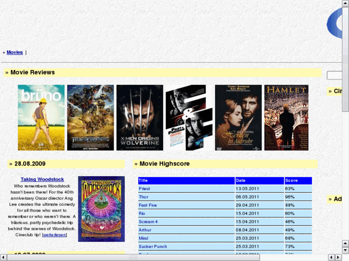The image size is (349, 261).
Task: Select Fast Five in the highscore table
Action: 147,205
